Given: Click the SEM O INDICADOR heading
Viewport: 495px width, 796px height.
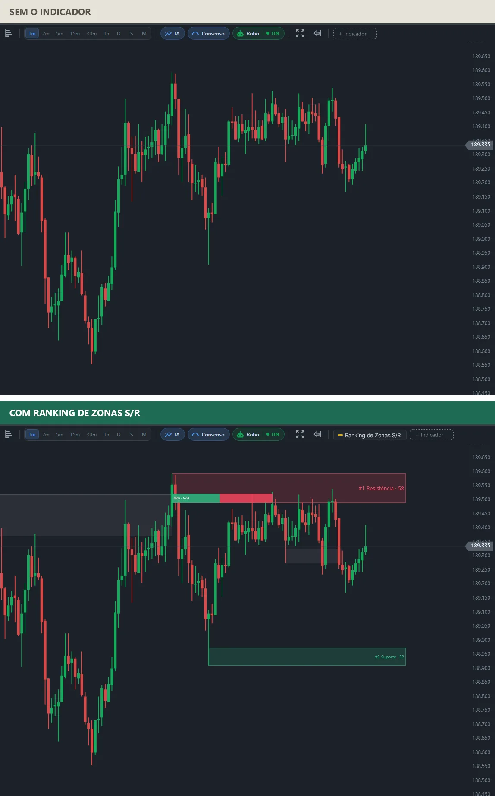Looking at the screenshot, I should coord(50,12).
